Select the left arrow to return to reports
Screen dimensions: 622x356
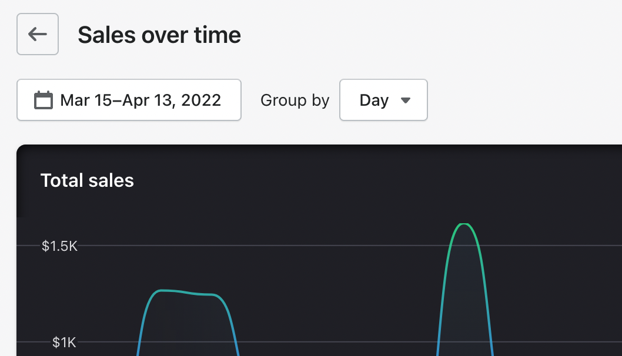(x=37, y=34)
